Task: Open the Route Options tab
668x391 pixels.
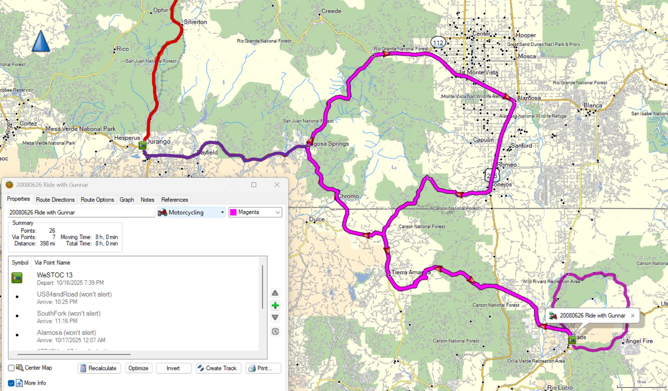Action: [x=97, y=200]
